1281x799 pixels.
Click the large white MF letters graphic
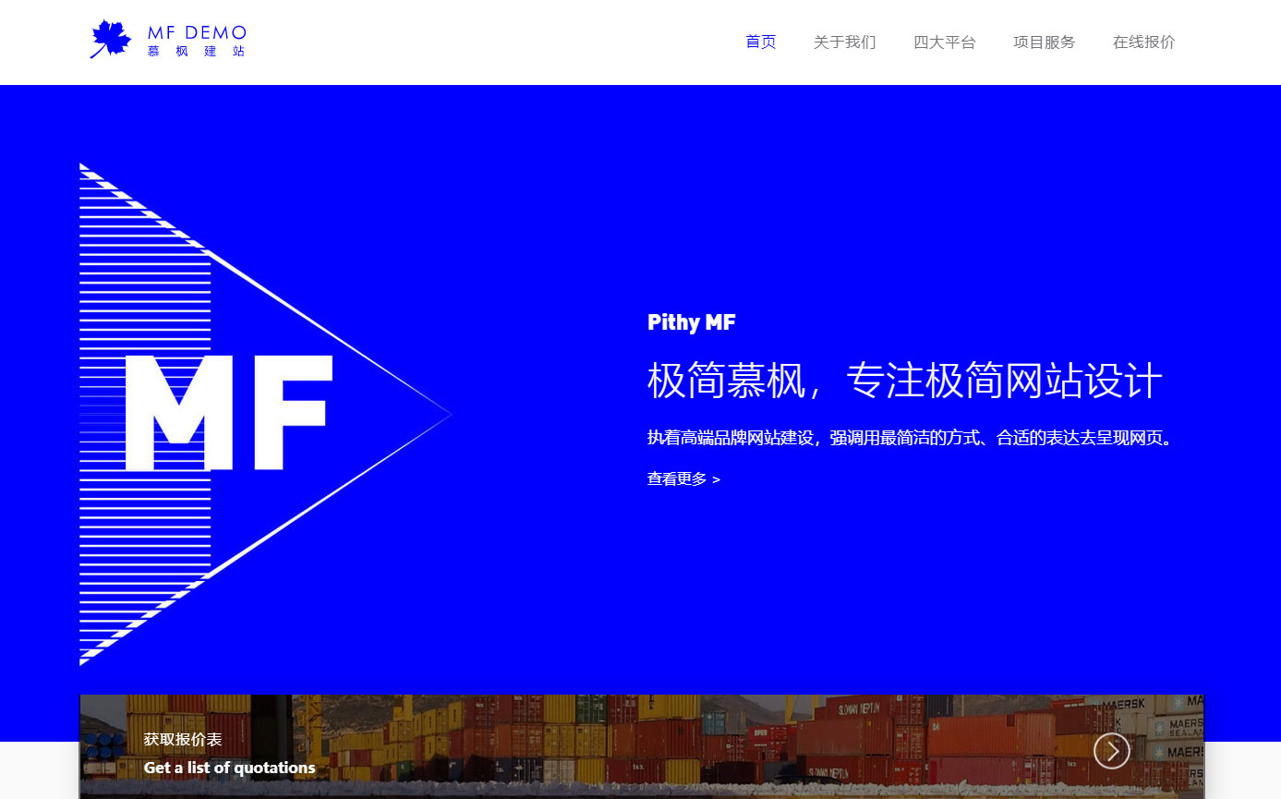click(228, 412)
